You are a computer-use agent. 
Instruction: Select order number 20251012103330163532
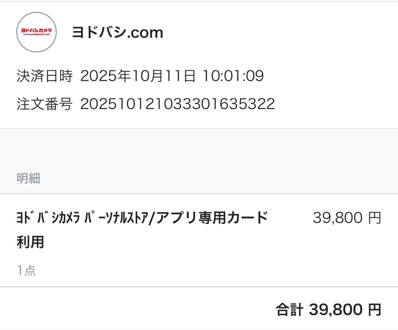coord(177,103)
